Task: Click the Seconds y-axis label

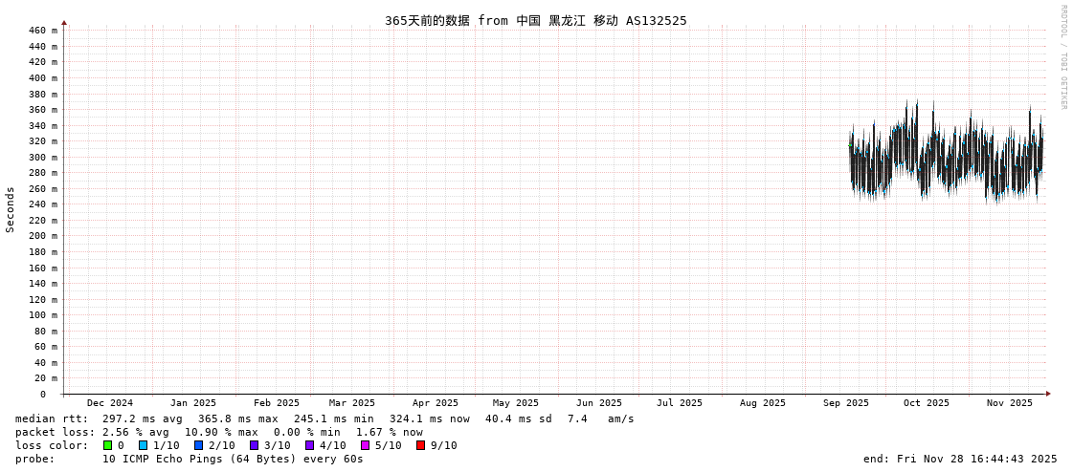Action: 11,209
